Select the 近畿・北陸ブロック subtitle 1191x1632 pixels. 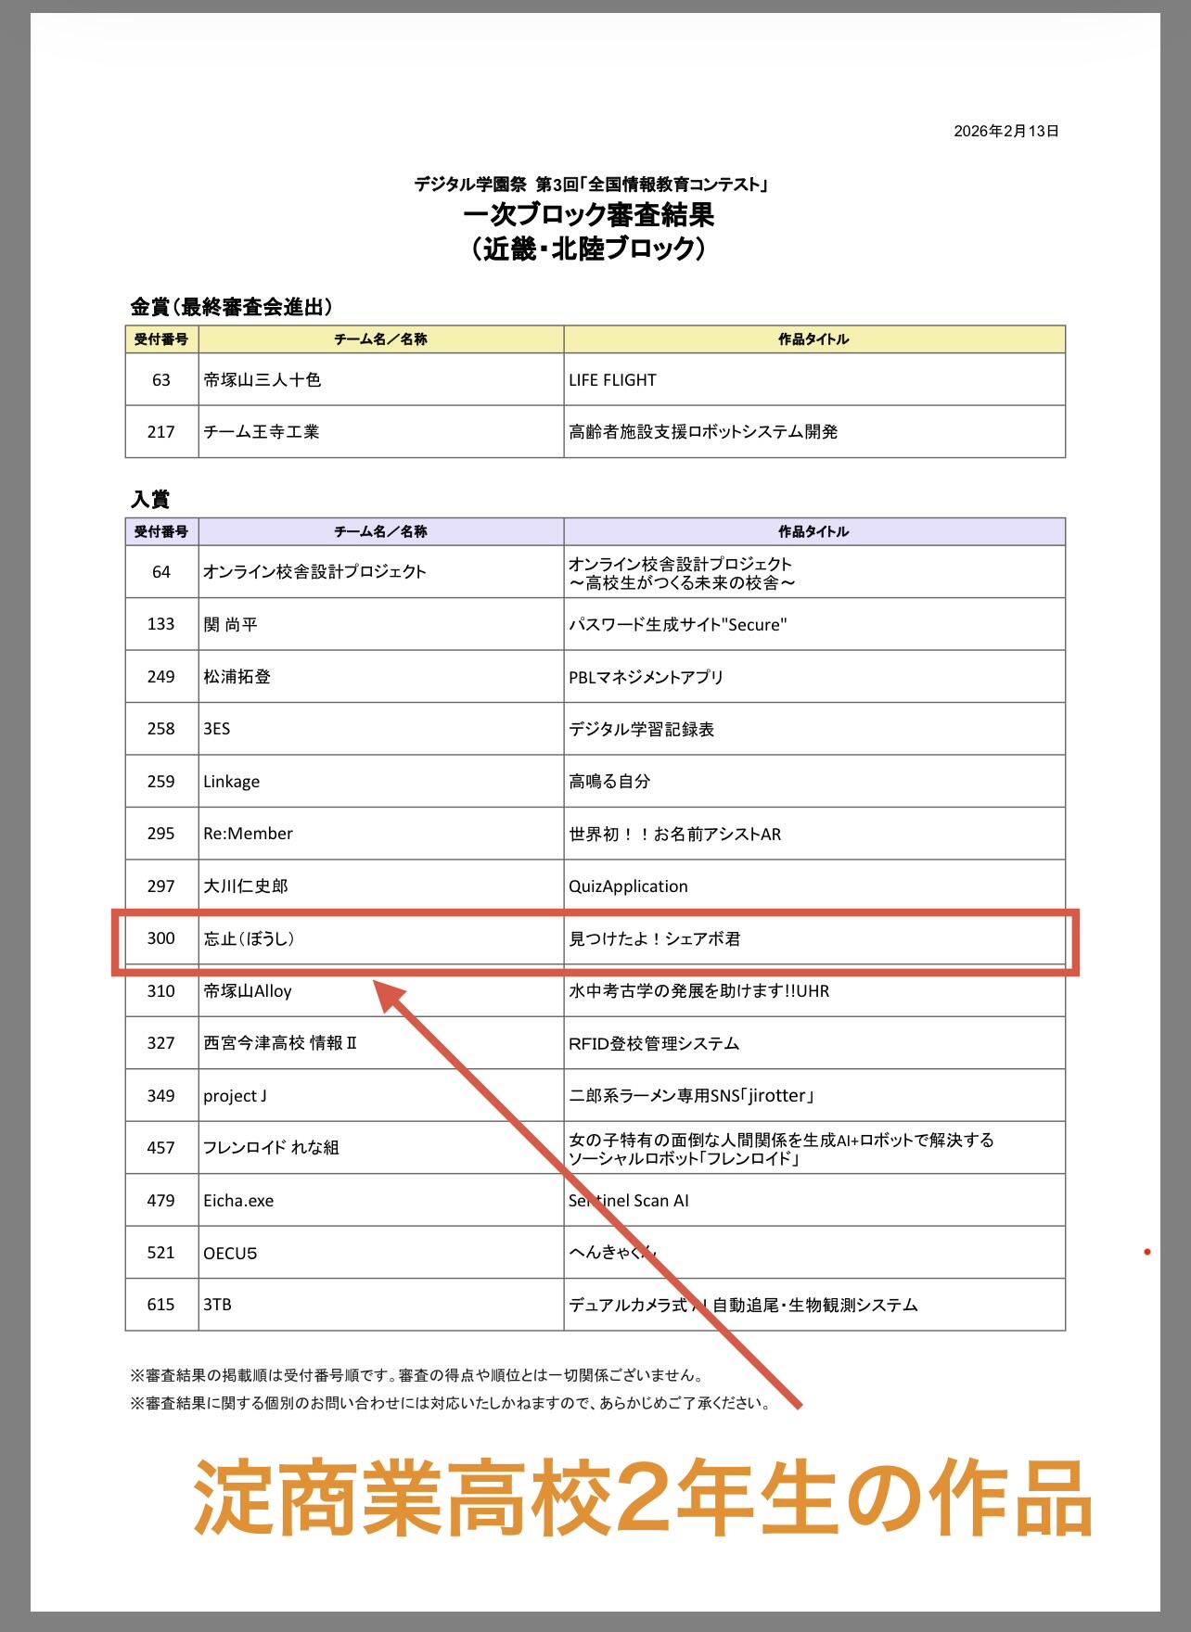pyautogui.click(x=588, y=249)
